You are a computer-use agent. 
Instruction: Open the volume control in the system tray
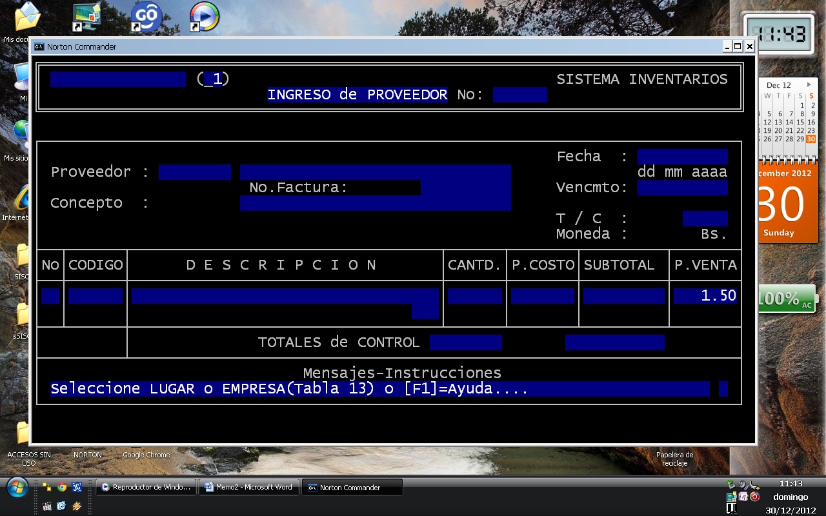(x=741, y=483)
